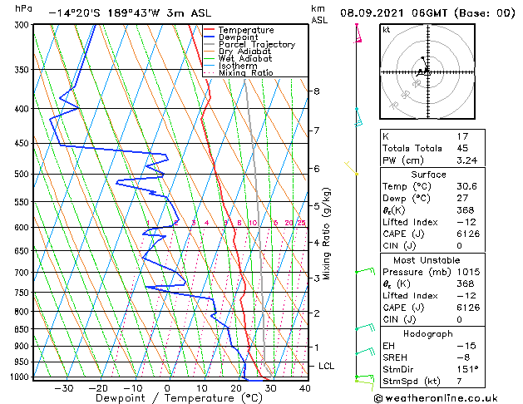
Task: Click the cyan wind barb near 400 hPa
Action: [x=358, y=117]
